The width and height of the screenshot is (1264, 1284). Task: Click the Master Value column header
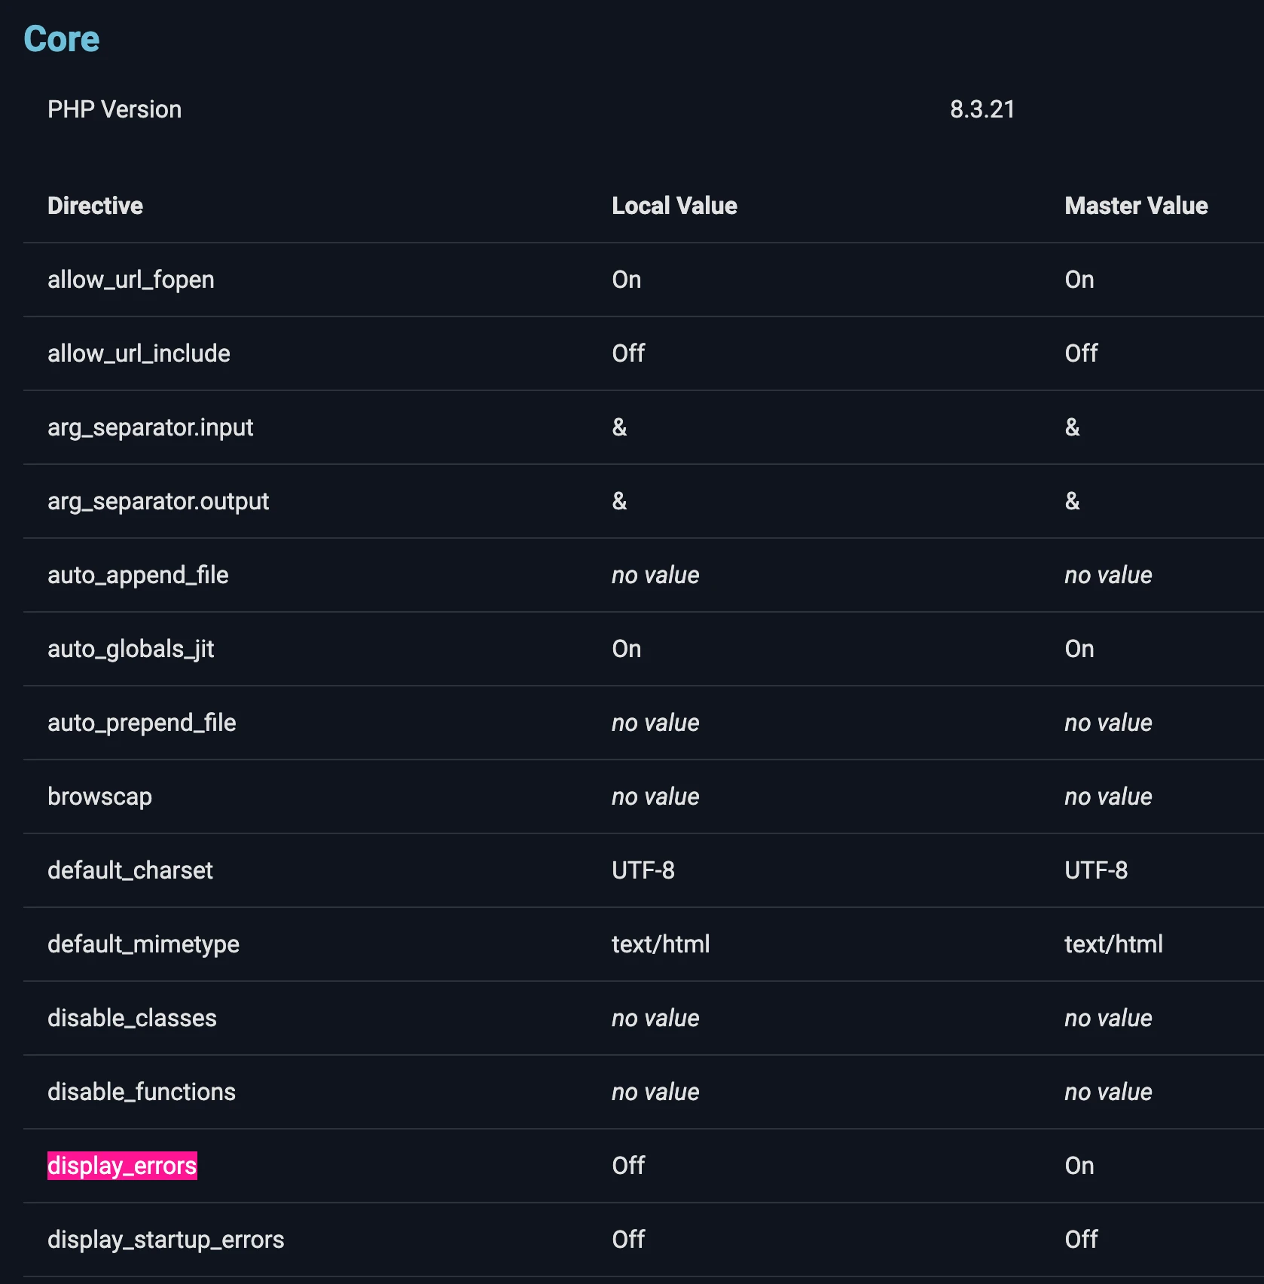point(1135,206)
